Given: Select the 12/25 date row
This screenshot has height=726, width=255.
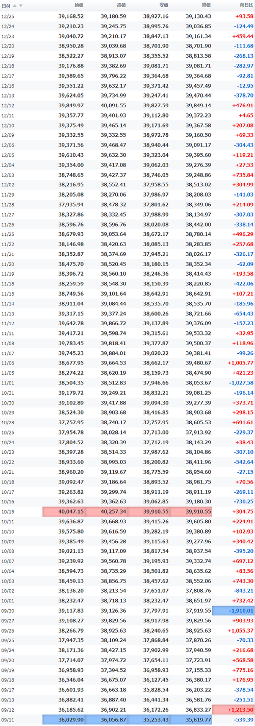Looking at the screenshot, I should coord(127,16).
